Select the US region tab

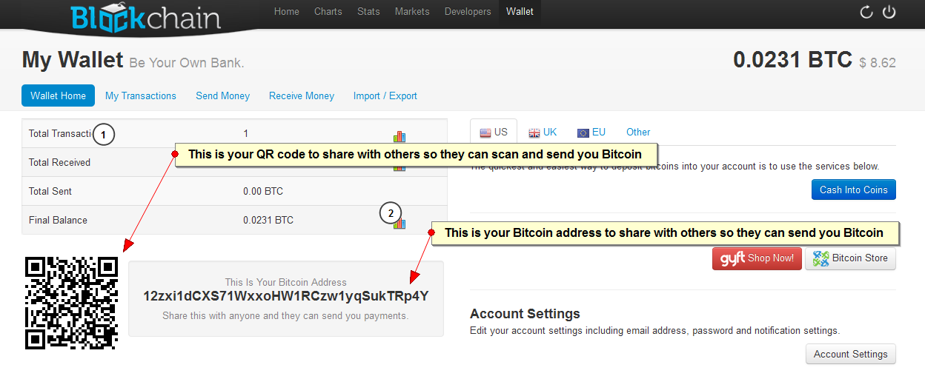point(494,133)
